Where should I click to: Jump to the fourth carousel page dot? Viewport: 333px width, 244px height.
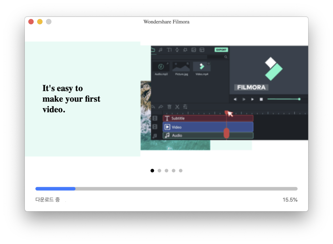point(173,171)
